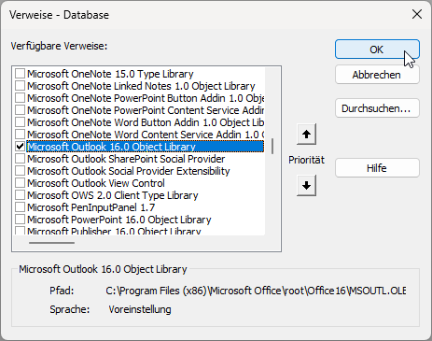Select 'Microsoft OneNote 15.0 Type Library' row text
The image size is (432, 341).
point(110,74)
